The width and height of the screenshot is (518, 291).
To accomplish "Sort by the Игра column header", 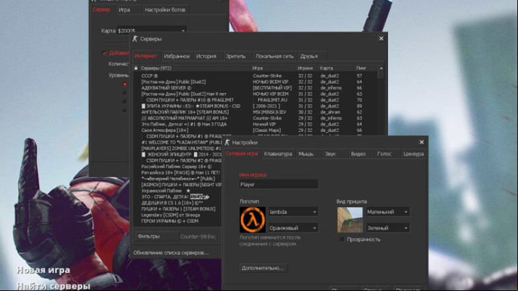I will point(274,68).
